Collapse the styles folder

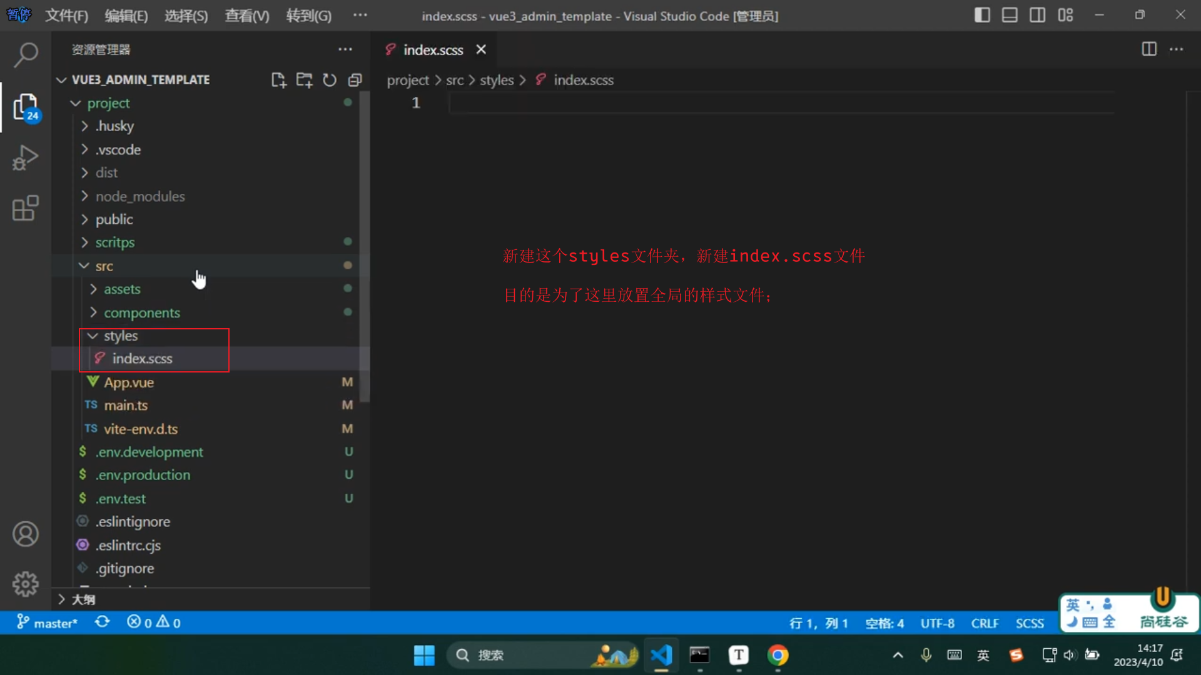(x=121, y=336)
